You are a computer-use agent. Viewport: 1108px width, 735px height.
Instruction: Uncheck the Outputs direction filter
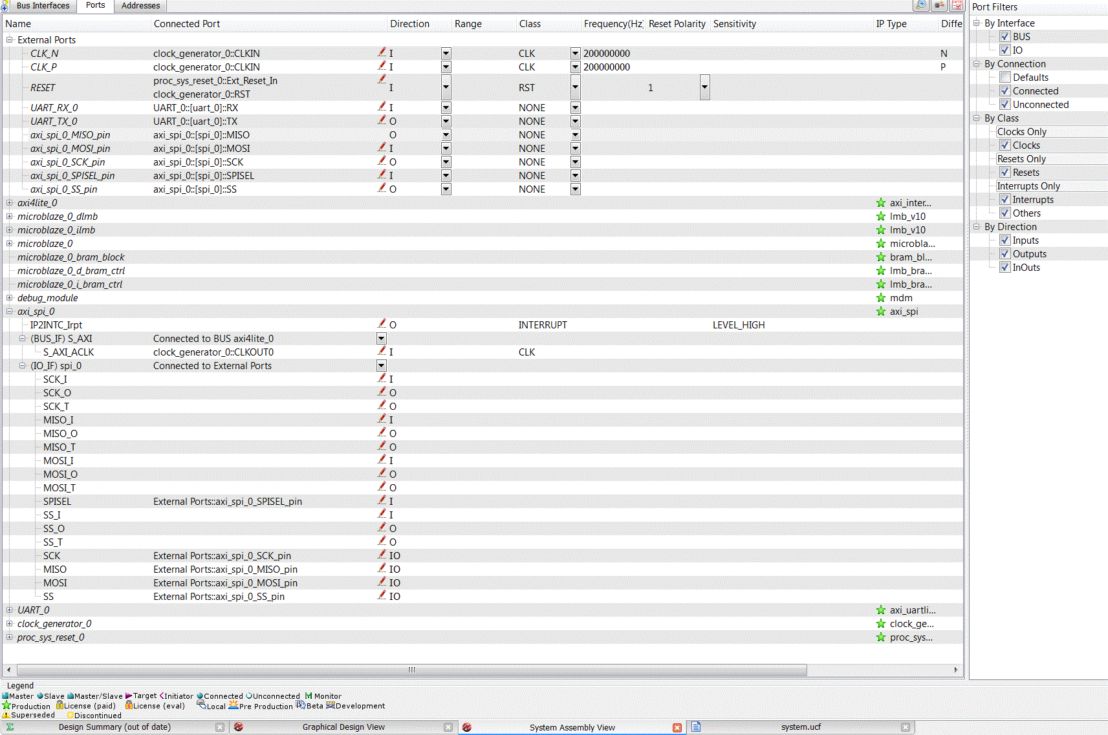point(1005,254)
